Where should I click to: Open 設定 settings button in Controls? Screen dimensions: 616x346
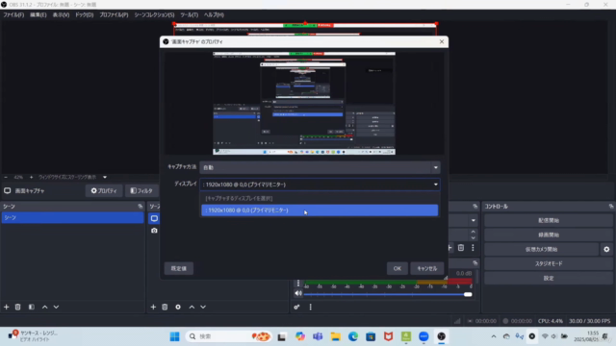[x=549, y=278]
